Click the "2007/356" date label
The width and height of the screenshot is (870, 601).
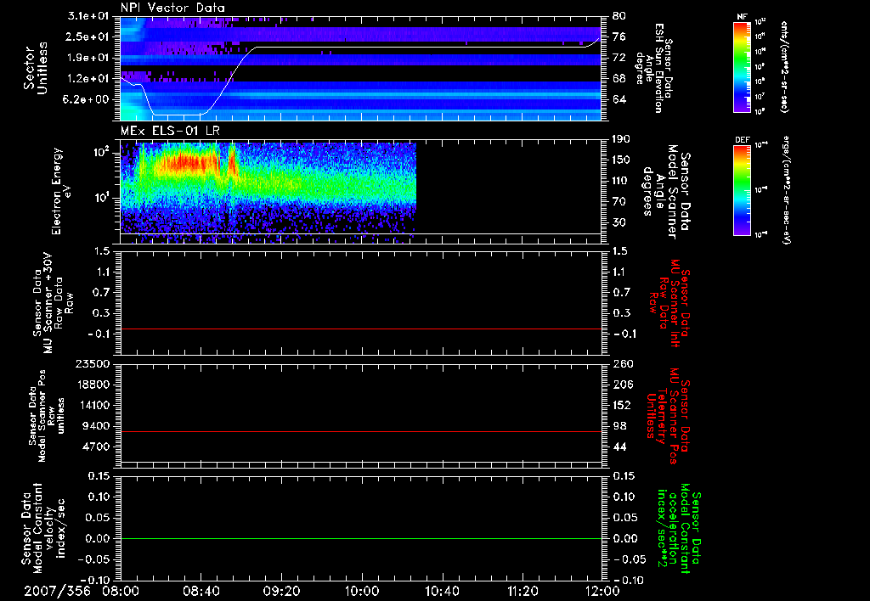coord(57,591)
